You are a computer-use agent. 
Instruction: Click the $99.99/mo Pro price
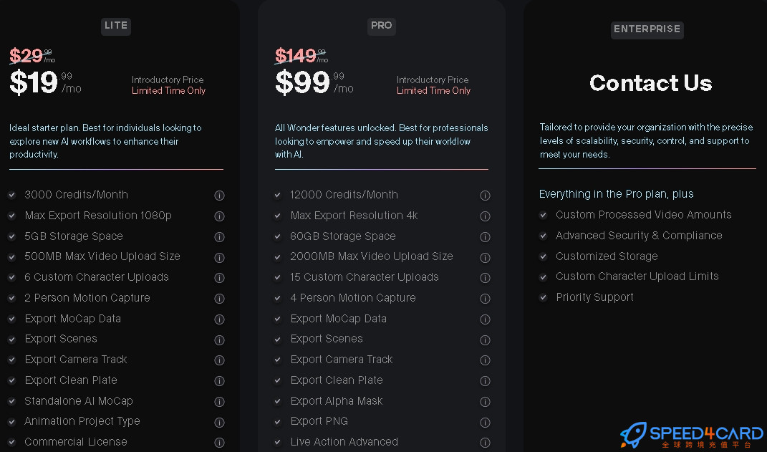tap(314, 82)
